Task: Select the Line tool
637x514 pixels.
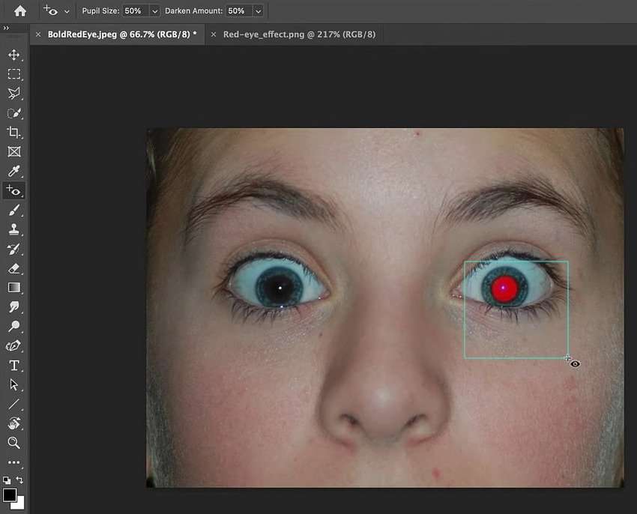Action: [x=14, y=404]
